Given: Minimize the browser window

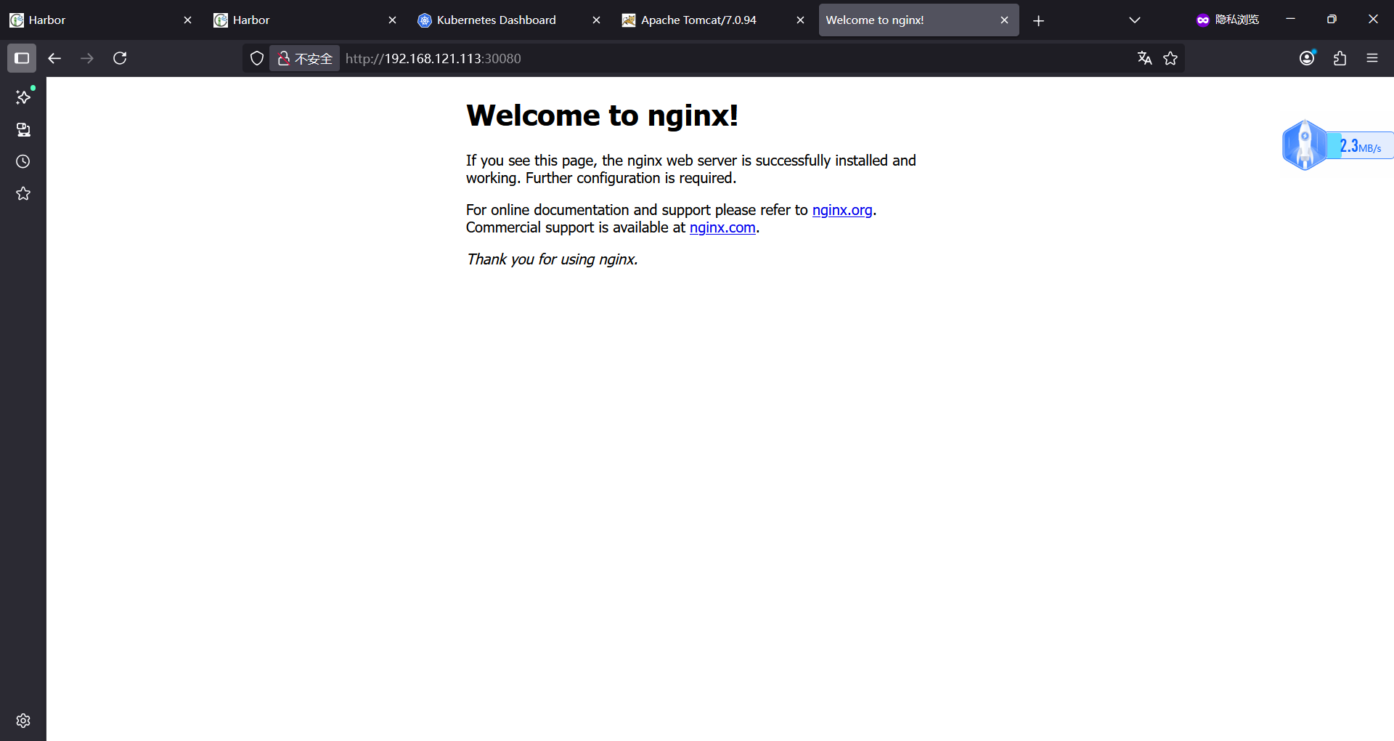Looking at the screenshot, I should pos(1290,20).
